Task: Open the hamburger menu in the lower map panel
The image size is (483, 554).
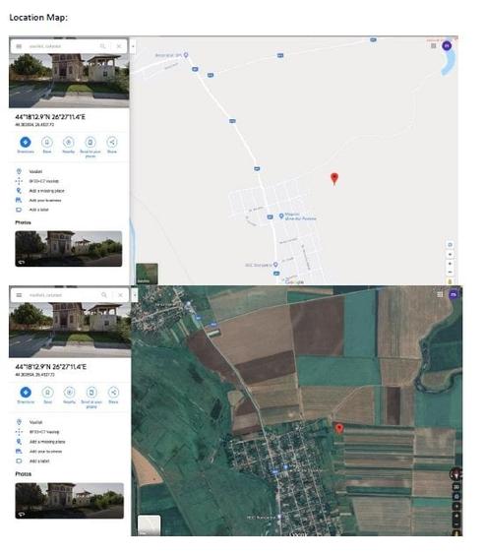Action: (19, 295)
